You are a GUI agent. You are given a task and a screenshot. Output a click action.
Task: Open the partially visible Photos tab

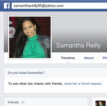105,58
